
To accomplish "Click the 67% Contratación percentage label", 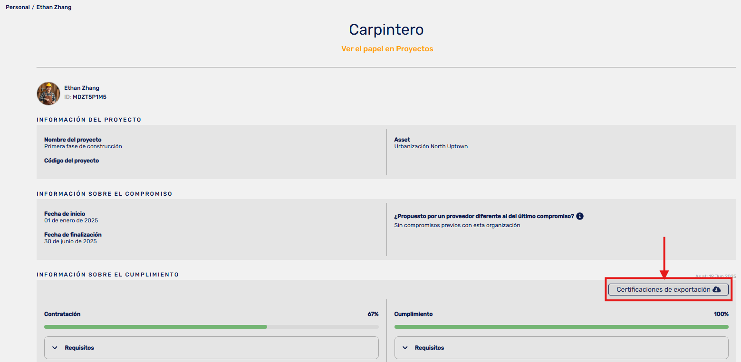I will [x=373, y=314].
